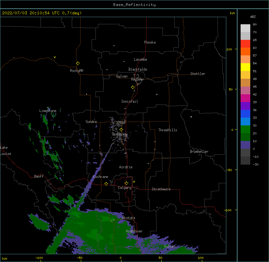Click the RedDeer city label
269x262 pixels.
pyautogui.click(x=137, y=79)
